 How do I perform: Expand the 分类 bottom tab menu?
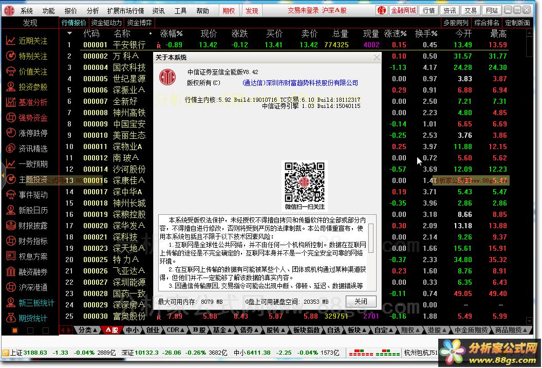click(x=88, y=330)
